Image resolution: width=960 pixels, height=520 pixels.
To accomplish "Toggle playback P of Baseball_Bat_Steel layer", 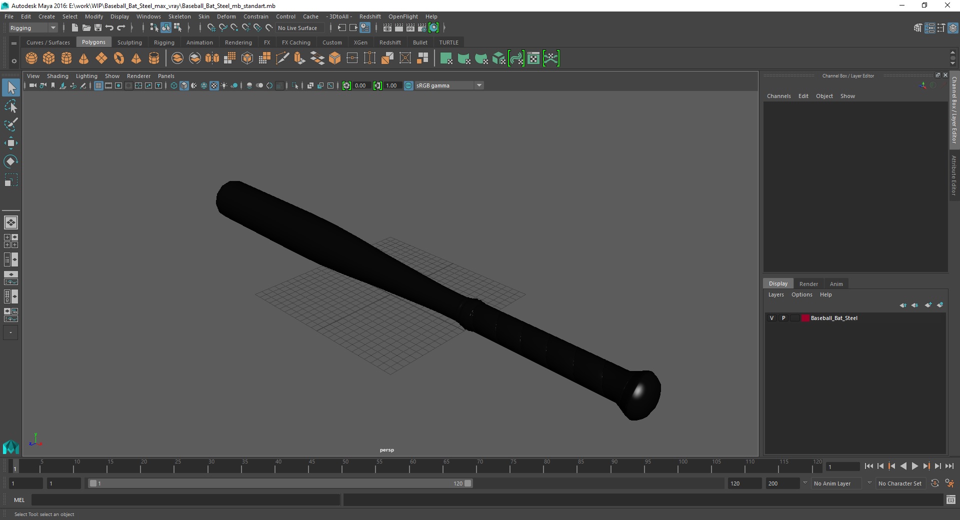I will pyautogui.click(x=783, y=318).
